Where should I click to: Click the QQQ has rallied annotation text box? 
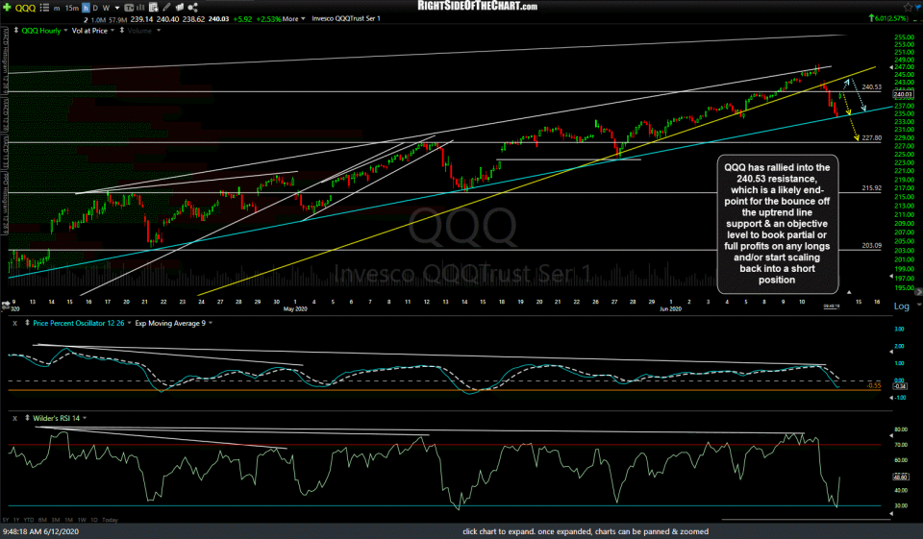(x=777, y=224)
